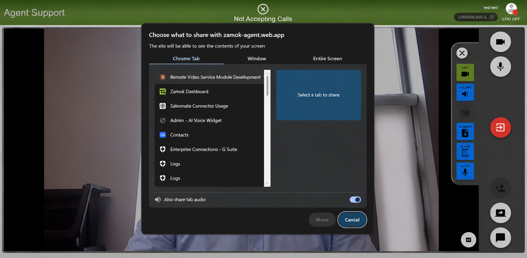Click the GLASS grid tile
The width and height of the screenshot is (527, 258).
[x=465, y=151]
